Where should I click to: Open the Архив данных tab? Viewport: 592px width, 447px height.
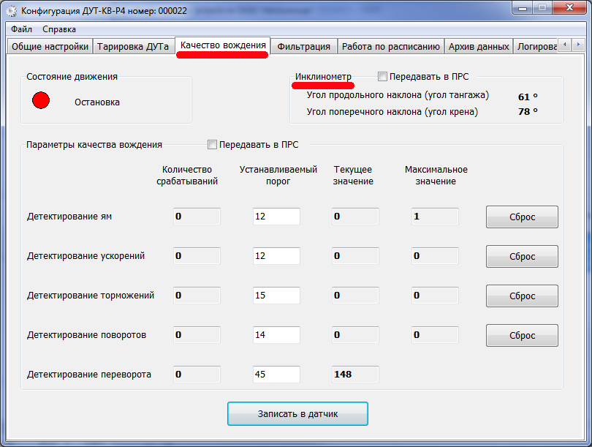tap(479, 47)
